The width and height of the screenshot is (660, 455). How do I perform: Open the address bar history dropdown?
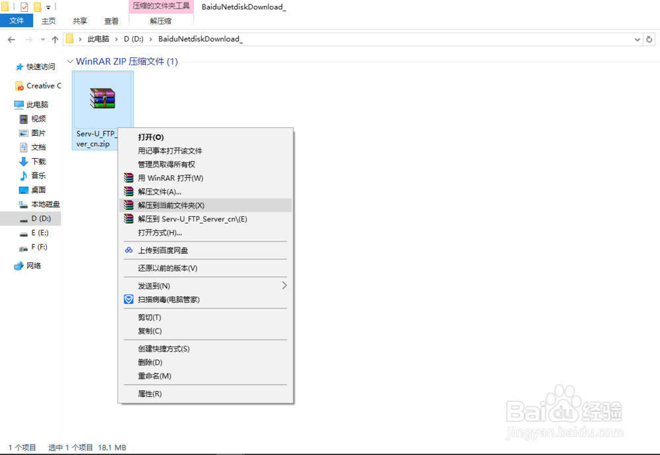coord(636,39)
